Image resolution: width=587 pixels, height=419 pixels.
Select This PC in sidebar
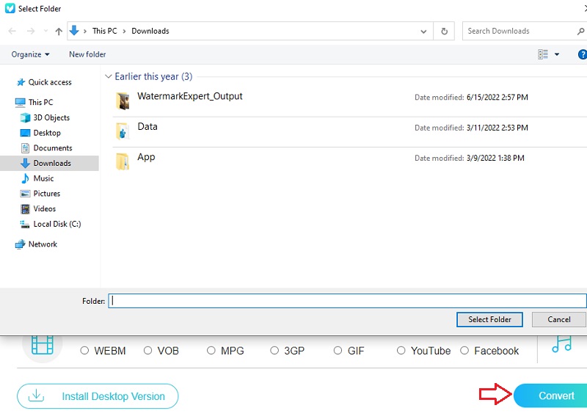coord(41,102)
